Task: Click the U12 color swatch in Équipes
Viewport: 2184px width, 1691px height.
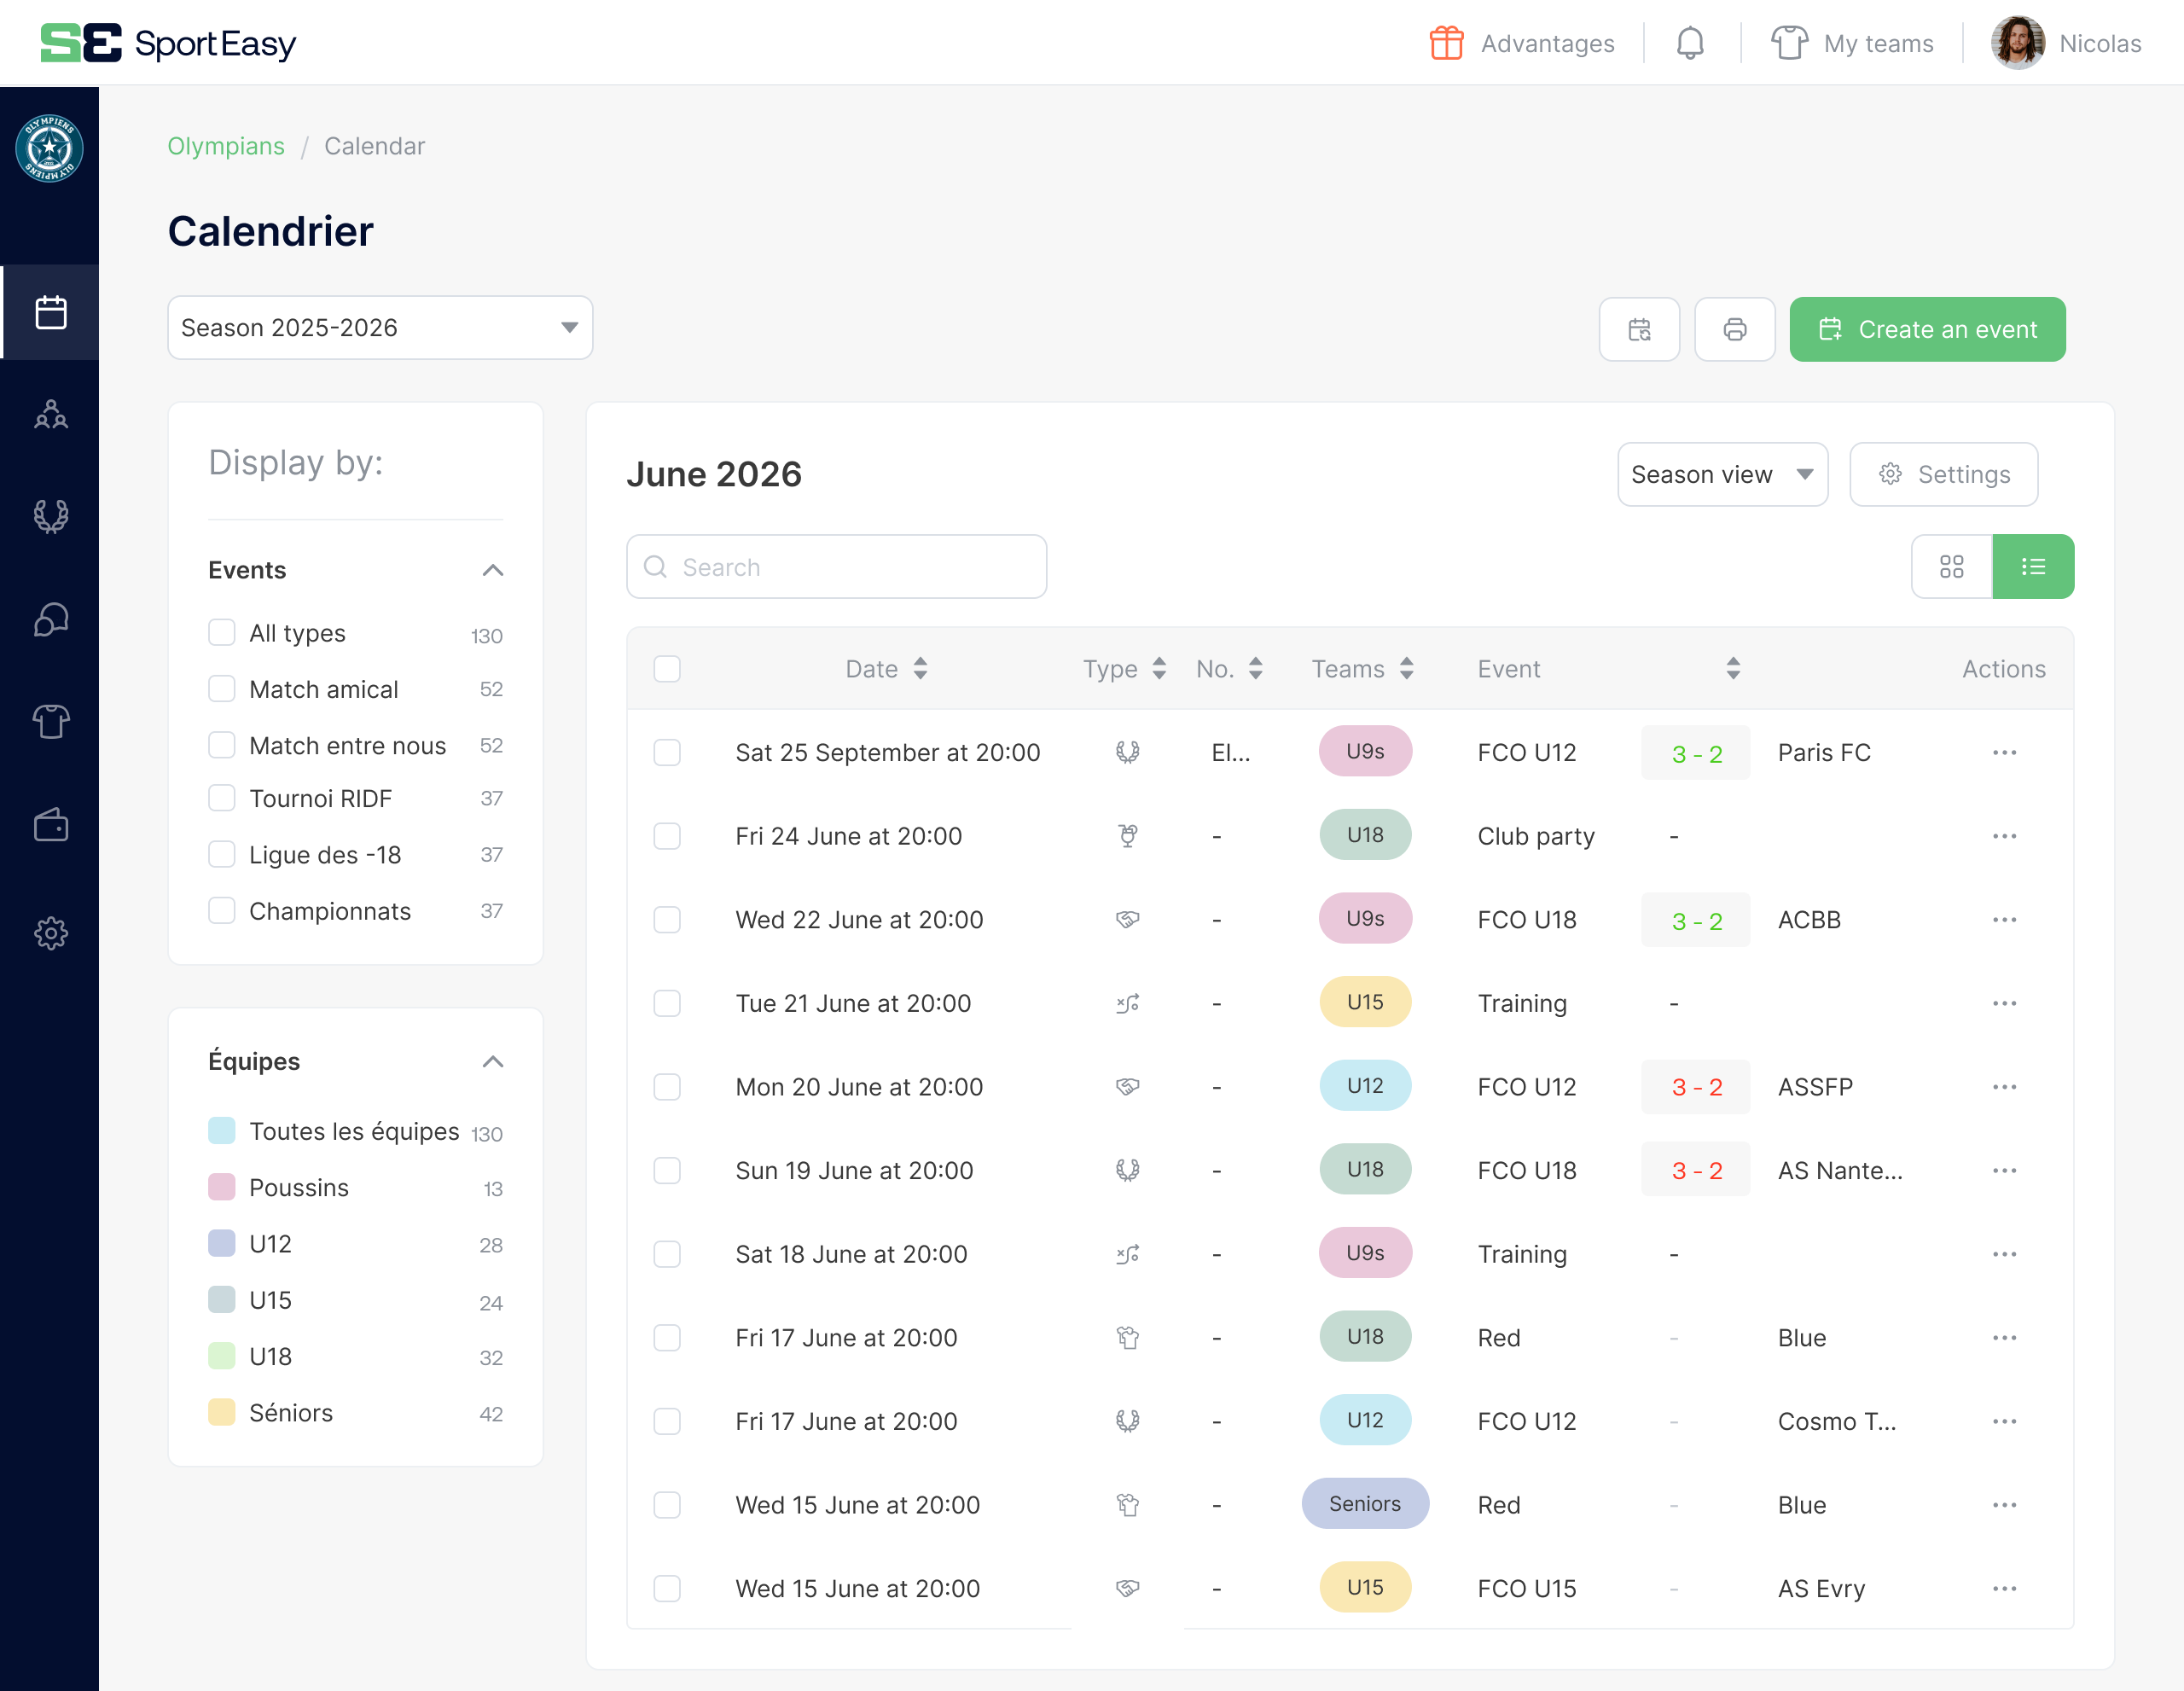Action: pos(221,1243)
